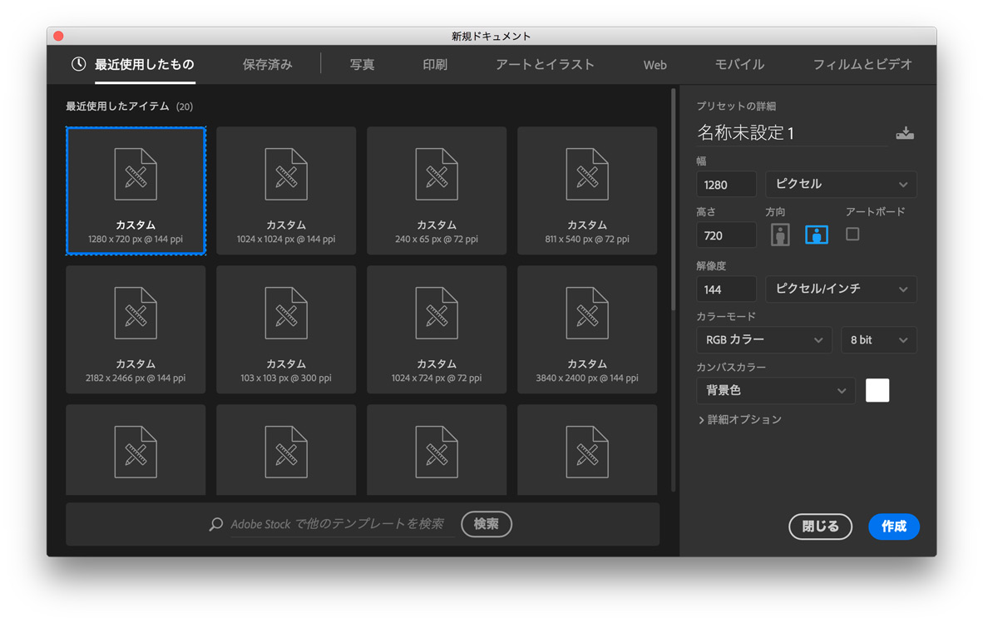Switch to アートとイラスト tab
This screenshot has width=983, height=623.
[545, 64]
